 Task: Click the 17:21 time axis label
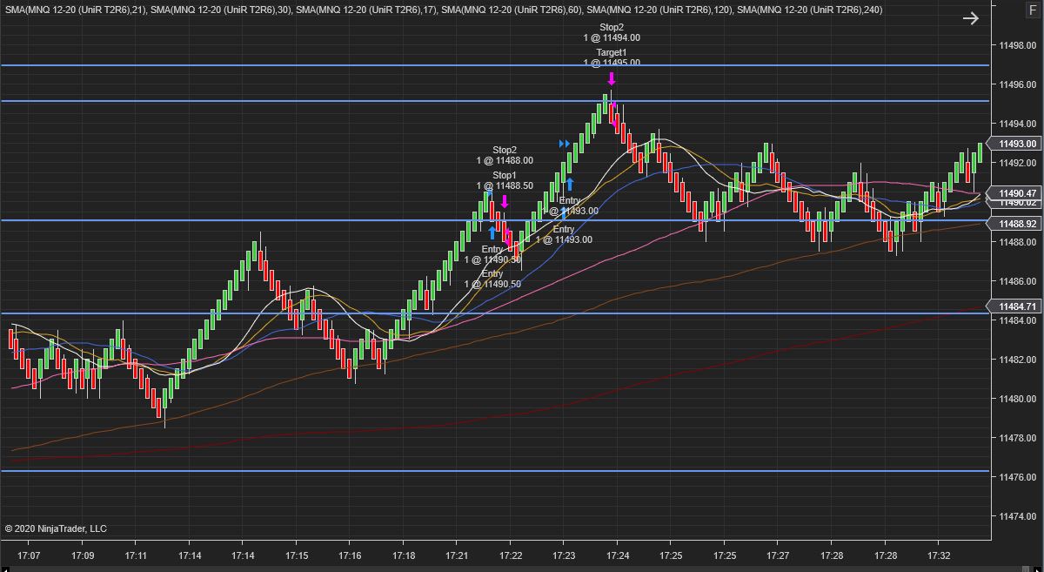pos(457,555)
